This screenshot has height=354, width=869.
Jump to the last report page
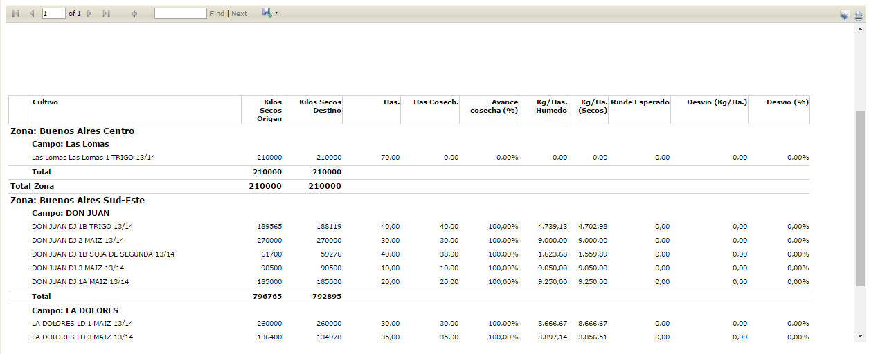click(x=106, y=13)
